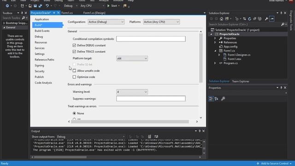The width and height of the screenshot is (295, 166).
Task: Collapse the ProyectoOracle project node
Action: pyautogui.click(x=211, y=34)
